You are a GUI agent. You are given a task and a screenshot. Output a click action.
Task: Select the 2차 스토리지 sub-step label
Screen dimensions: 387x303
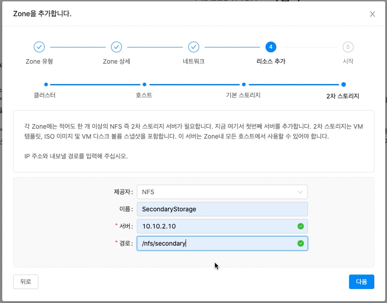tap(344, 95)
